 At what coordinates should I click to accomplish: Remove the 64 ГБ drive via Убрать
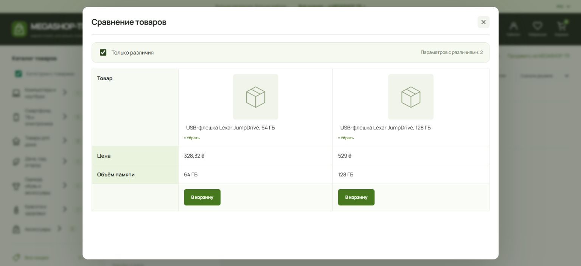192,138
